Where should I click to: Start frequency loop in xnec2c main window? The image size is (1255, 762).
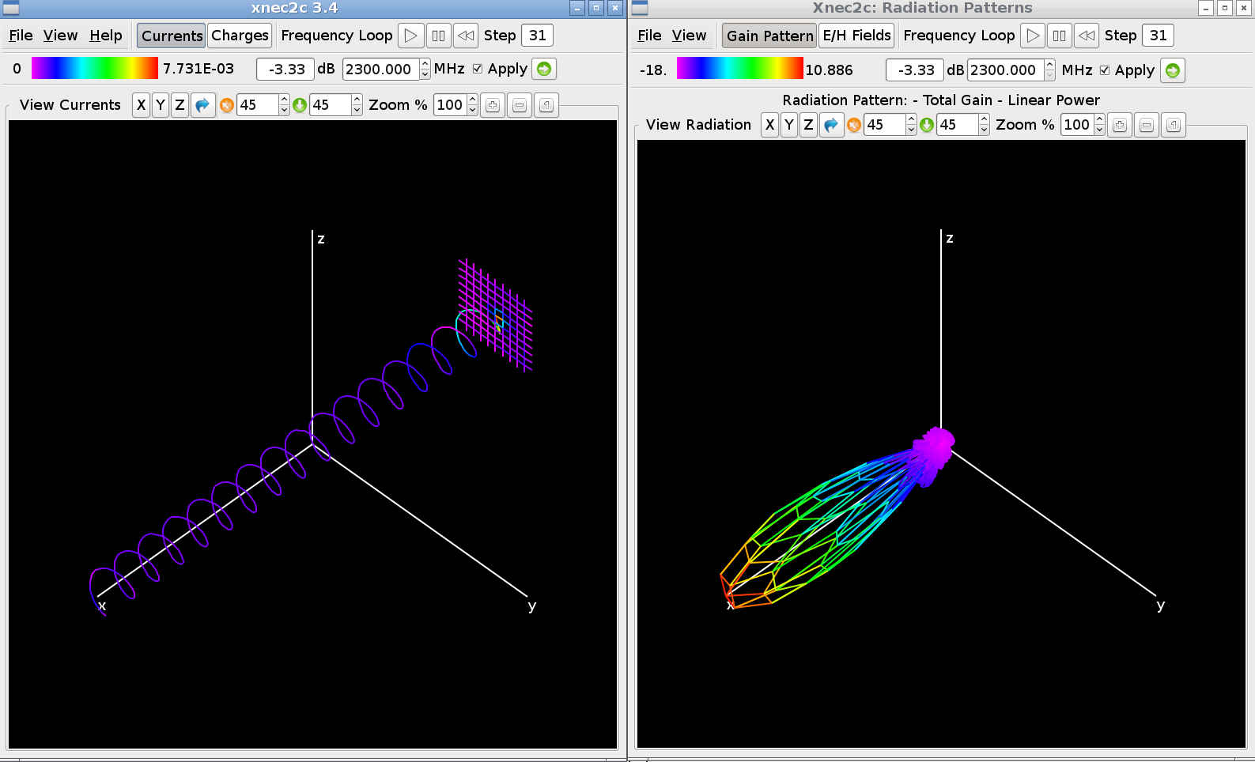click(x=410, y=36)
